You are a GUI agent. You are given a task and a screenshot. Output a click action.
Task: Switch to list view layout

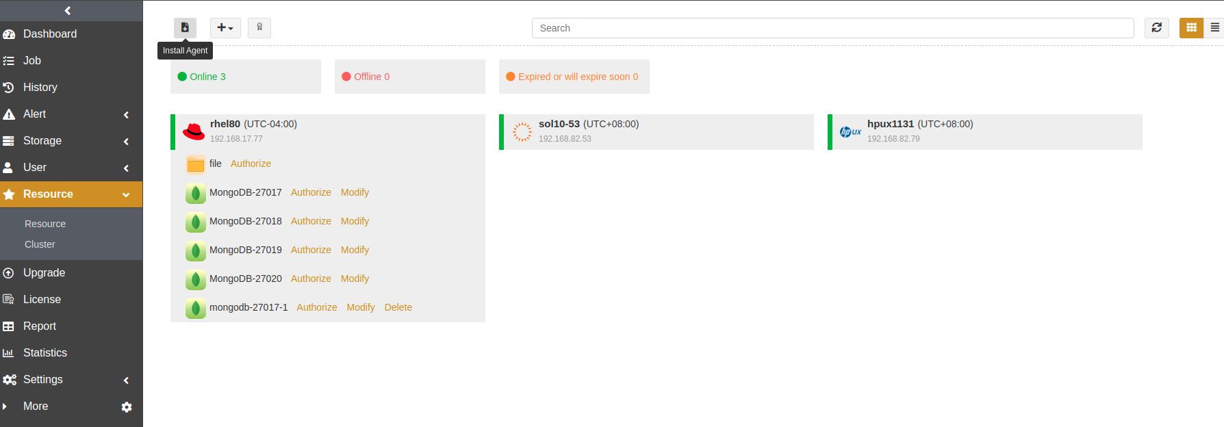(x=1214, y=28)
